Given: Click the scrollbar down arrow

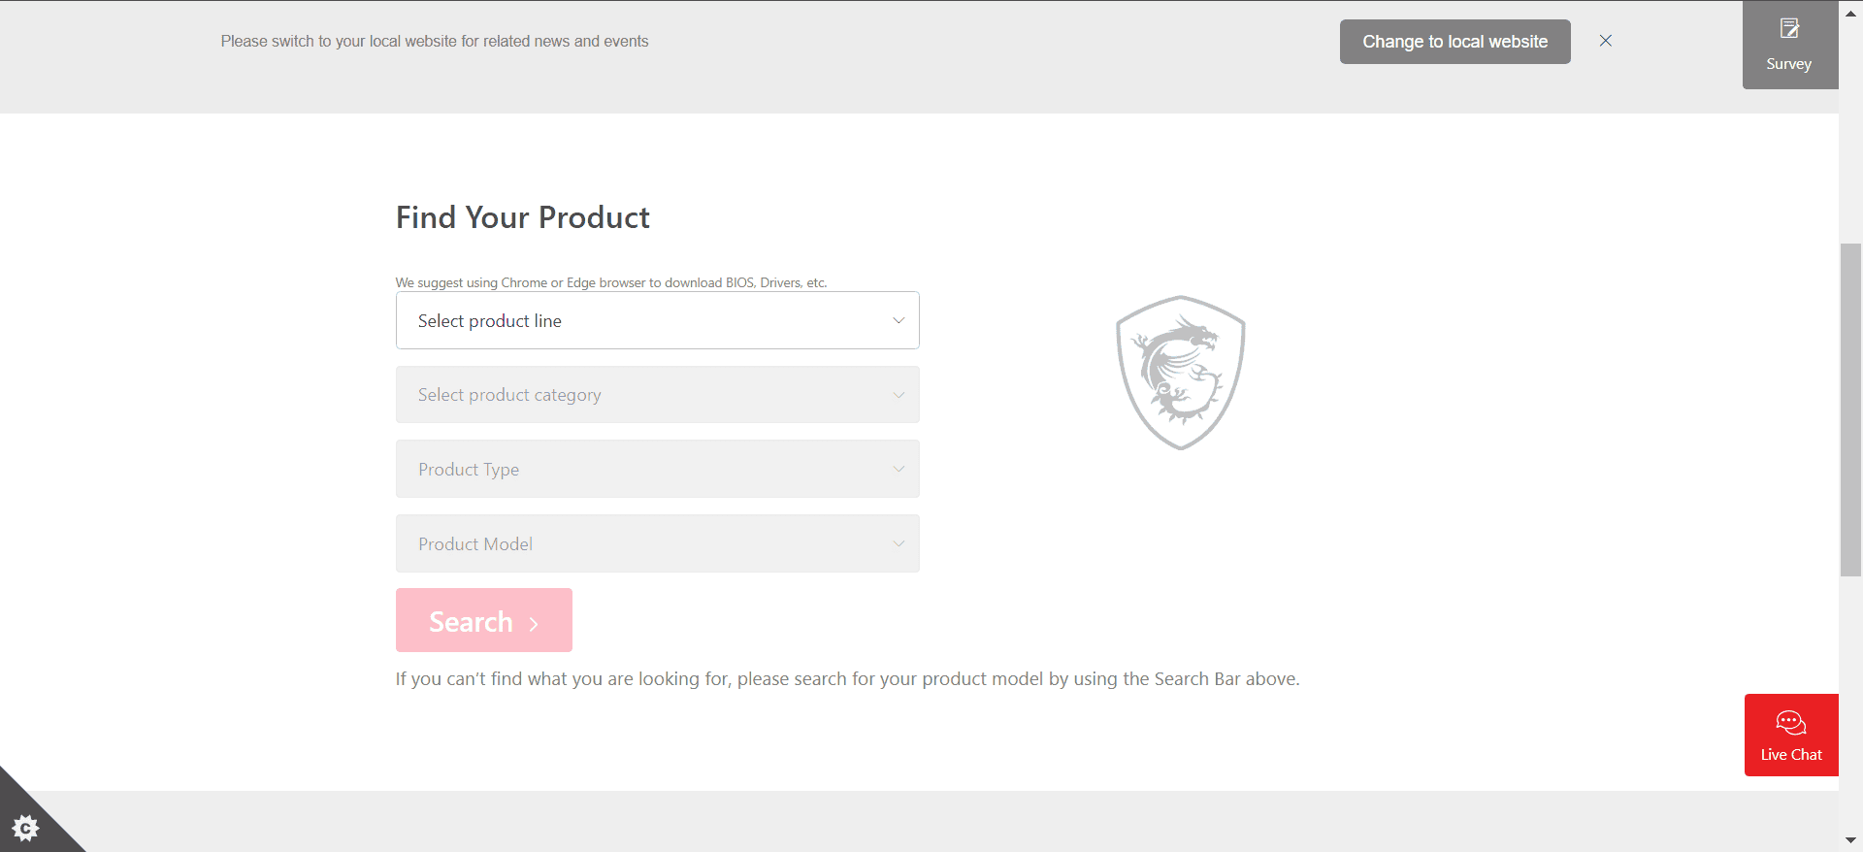Looking at the screenshot, I should click(1850, 840).
